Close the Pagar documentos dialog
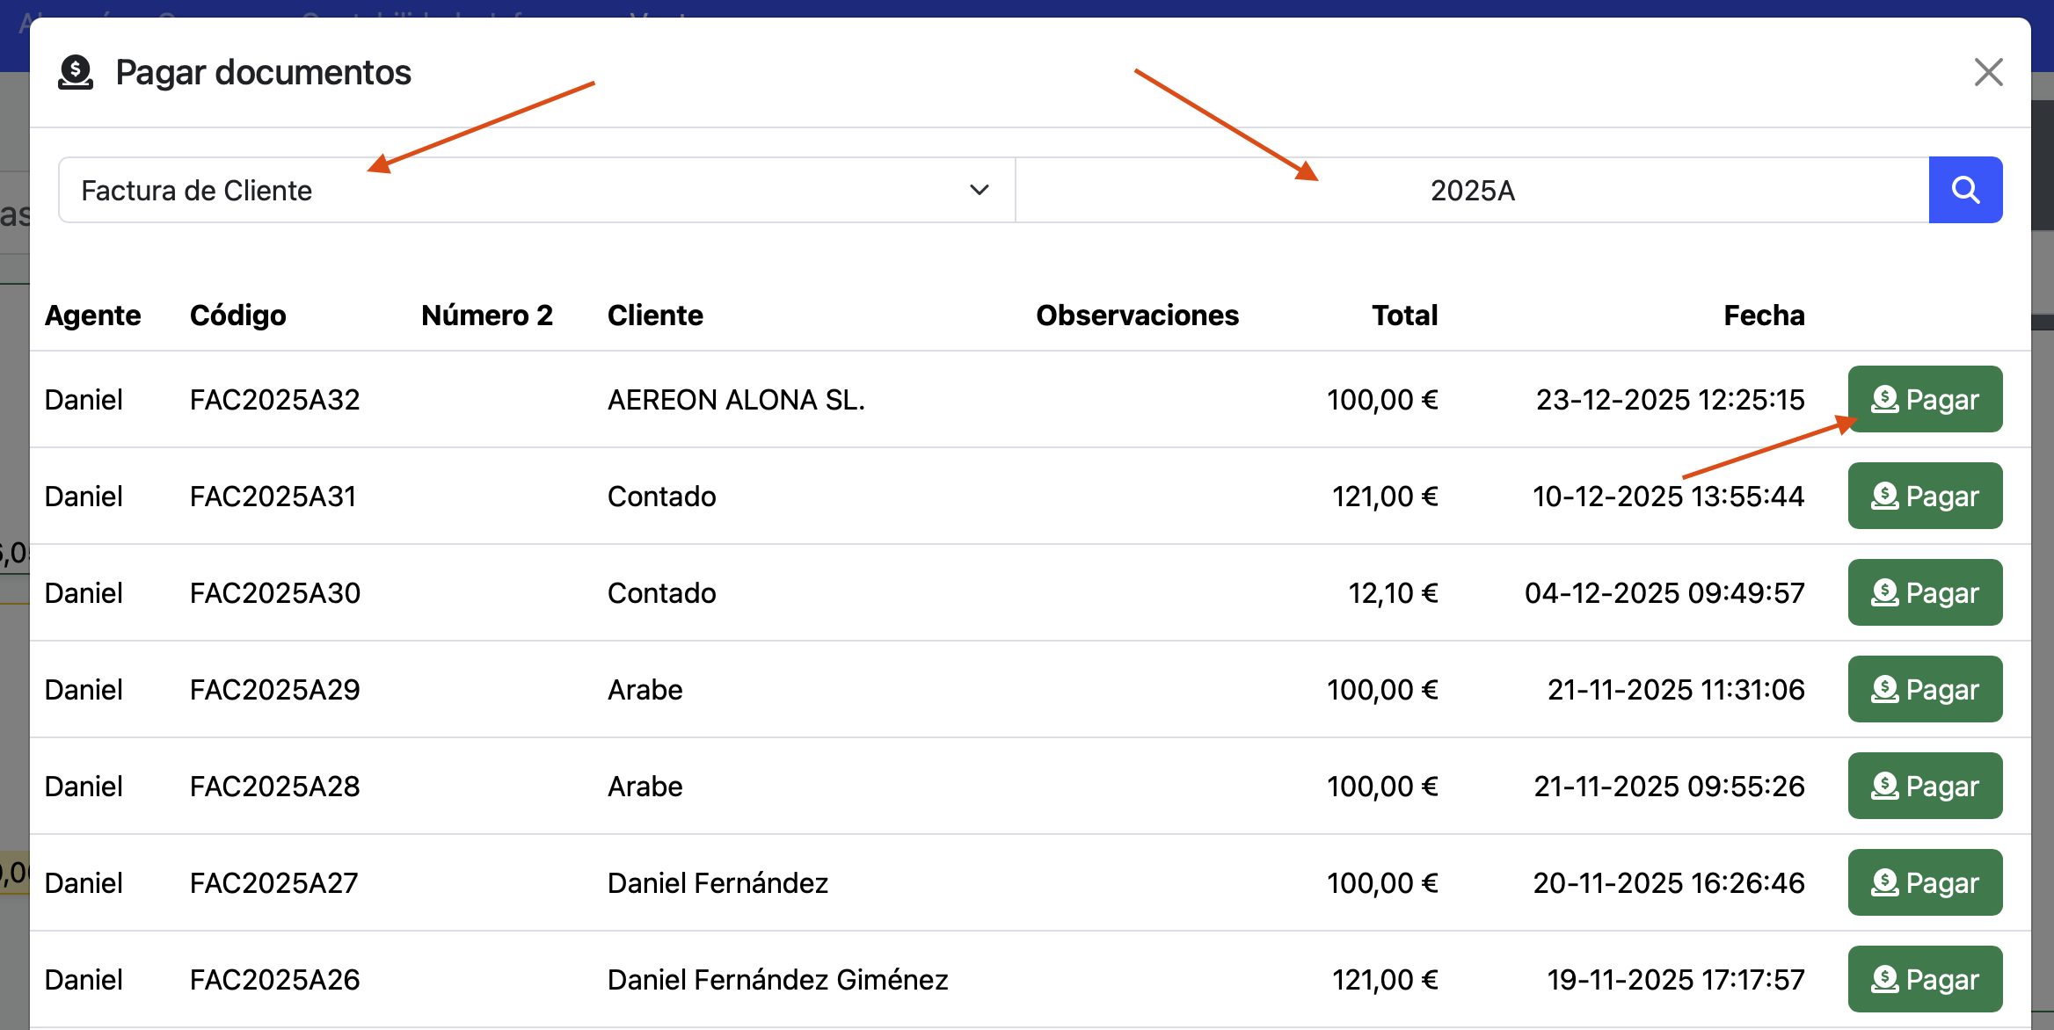 point(1987,73)
